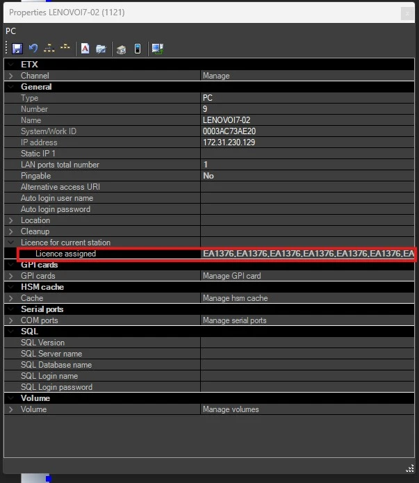This screenshot has height=483, width=419.
Task: Click the collapse all tree icon
Action: point(65,49)
